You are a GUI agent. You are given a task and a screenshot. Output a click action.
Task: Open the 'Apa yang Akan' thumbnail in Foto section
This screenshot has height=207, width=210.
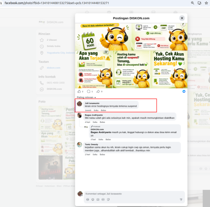pos(50,143)
